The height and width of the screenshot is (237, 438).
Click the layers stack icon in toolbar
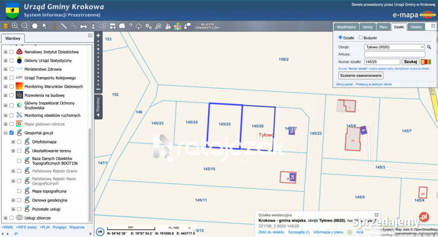click(5, 26)
